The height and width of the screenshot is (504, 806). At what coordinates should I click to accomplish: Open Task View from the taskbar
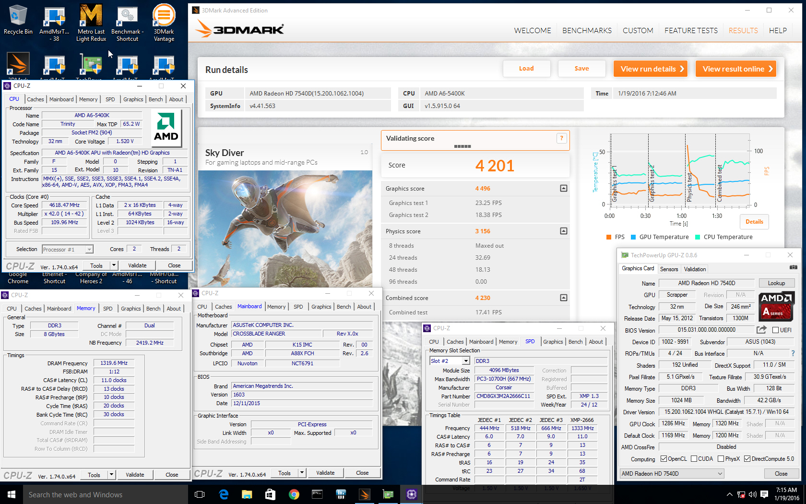pos(200,494)
